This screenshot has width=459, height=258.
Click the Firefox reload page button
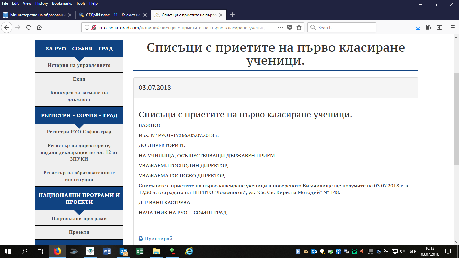click(x=29, y=28)
